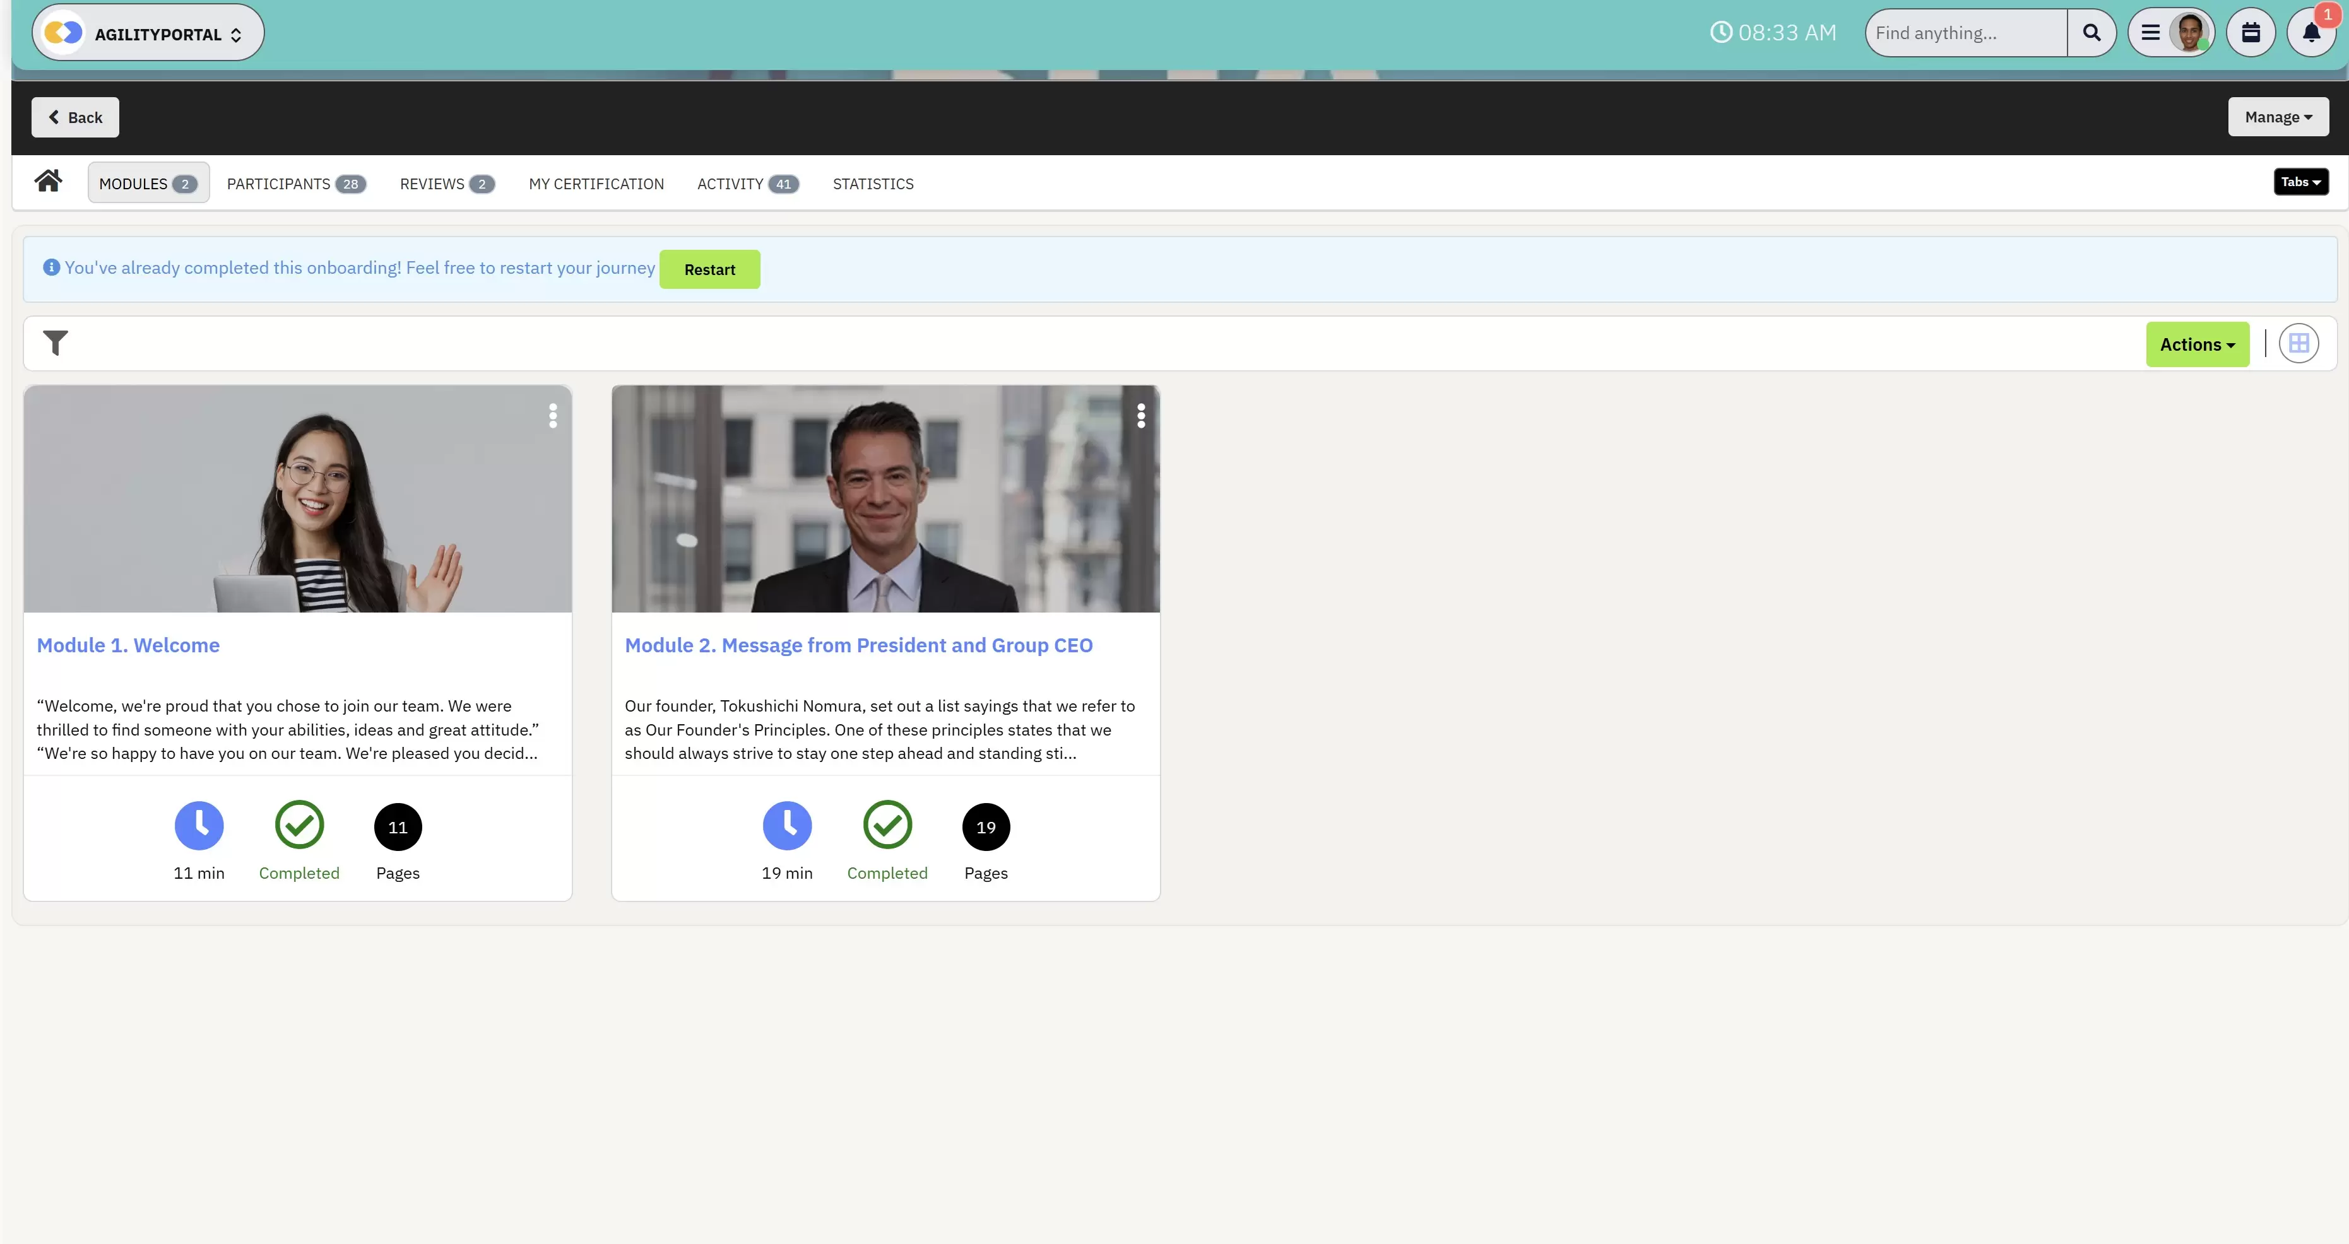Open the My Certification tab

[596, 184]
